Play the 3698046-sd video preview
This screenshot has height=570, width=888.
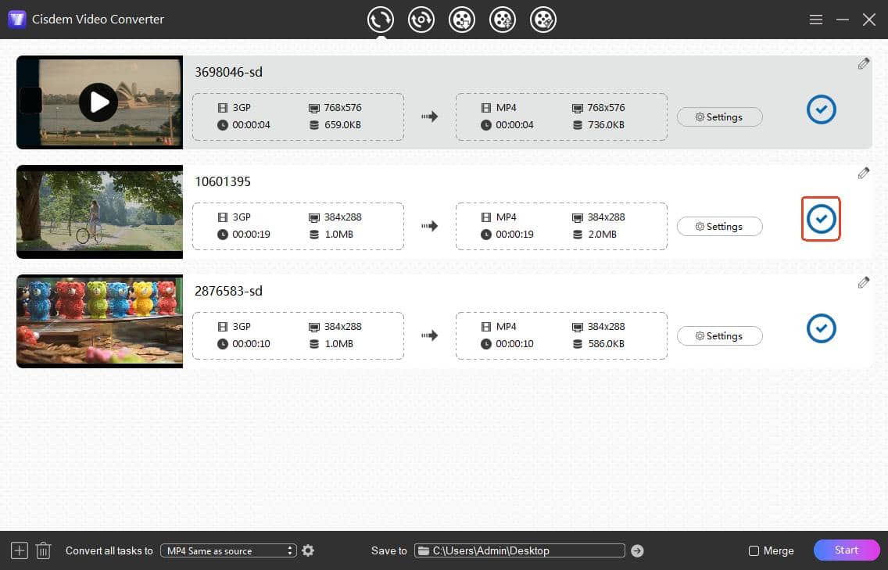pos(98,102)
